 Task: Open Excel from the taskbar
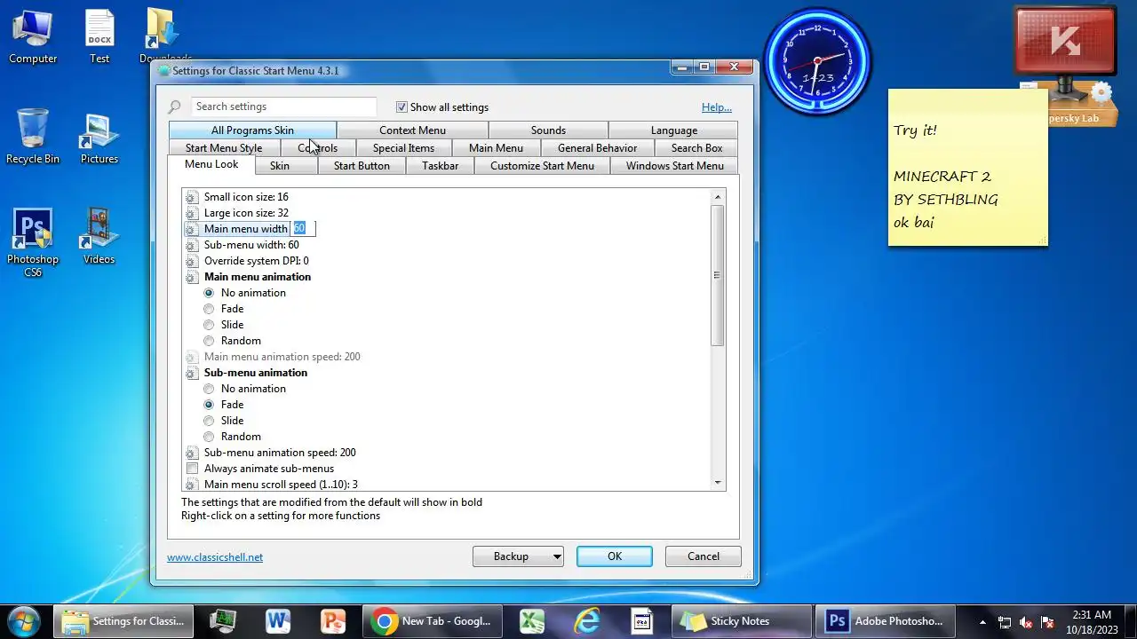[532, 621]
